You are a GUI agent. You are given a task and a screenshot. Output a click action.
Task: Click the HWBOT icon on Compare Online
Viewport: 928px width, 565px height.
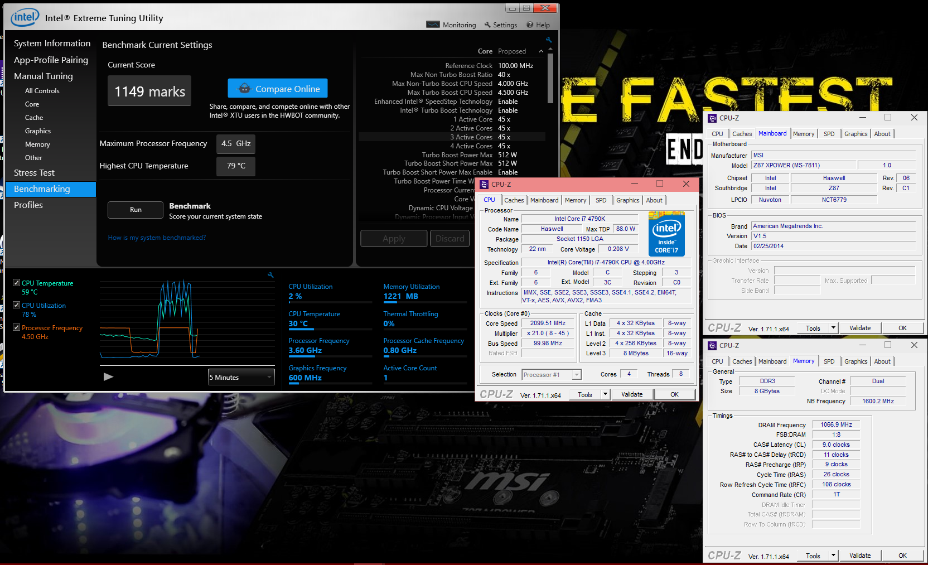tap(244, 89)
